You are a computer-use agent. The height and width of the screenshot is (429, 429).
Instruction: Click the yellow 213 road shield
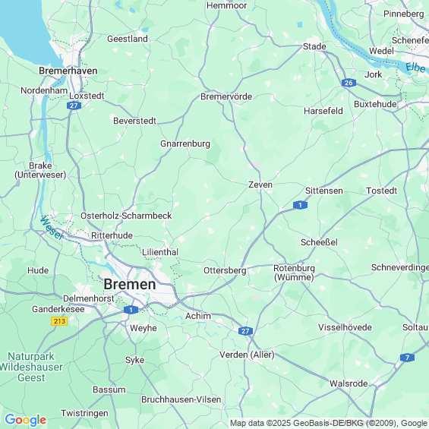[59, 321]
